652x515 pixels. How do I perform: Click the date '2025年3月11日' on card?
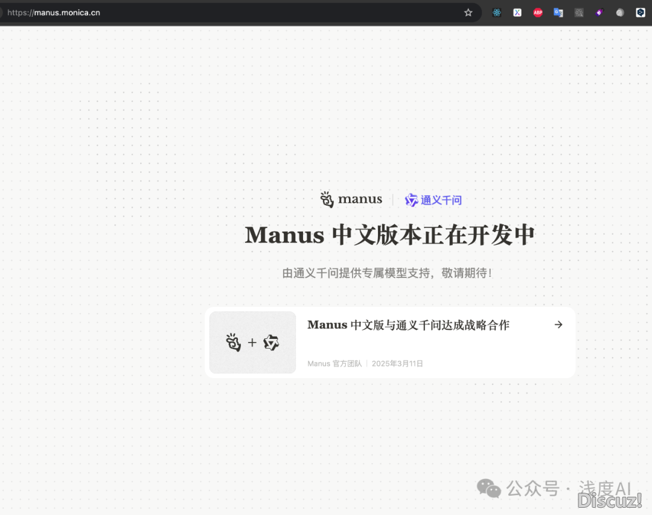pos(397,364)
